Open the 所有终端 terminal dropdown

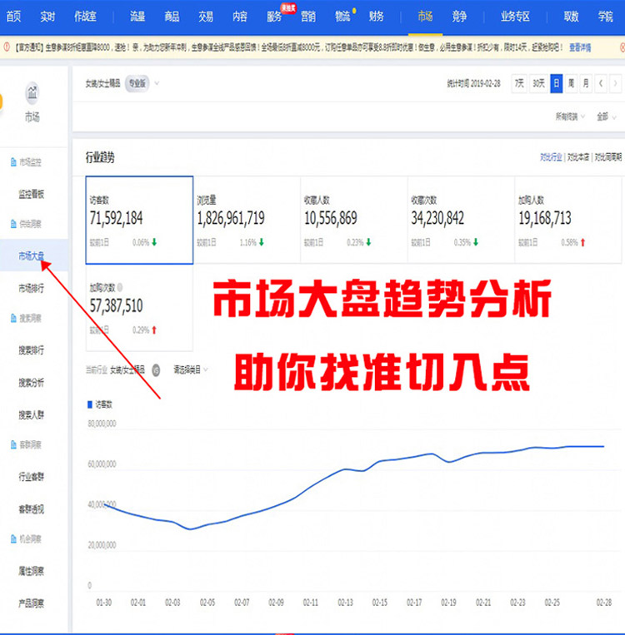tap(570, 117)
